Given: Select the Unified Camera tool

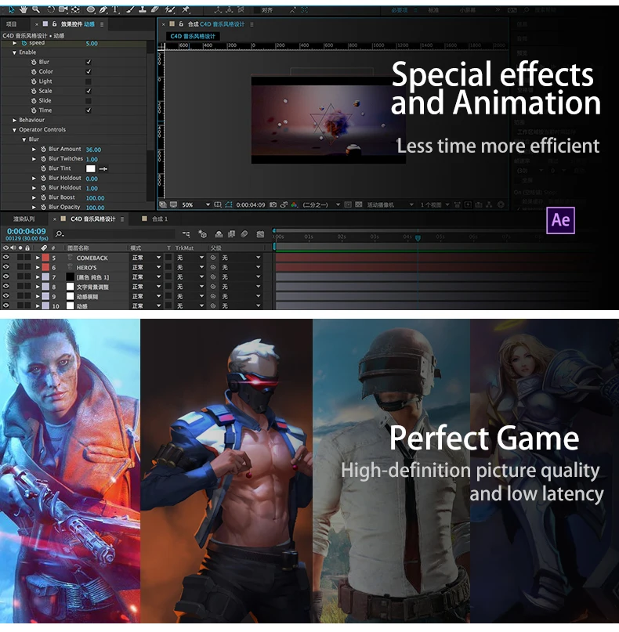Looking at the screenshot, I should tap(63, 9).
